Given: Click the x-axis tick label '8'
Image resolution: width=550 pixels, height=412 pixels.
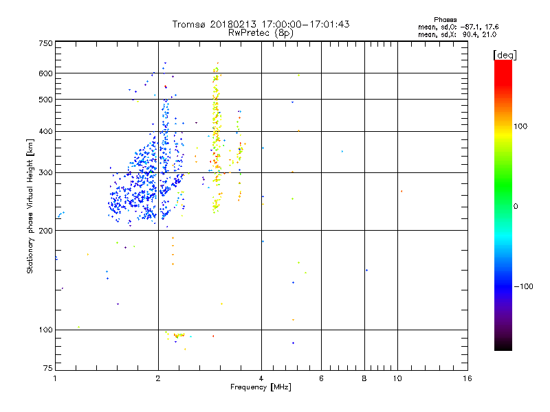Looking at the screenshot, I should [364, 378].
